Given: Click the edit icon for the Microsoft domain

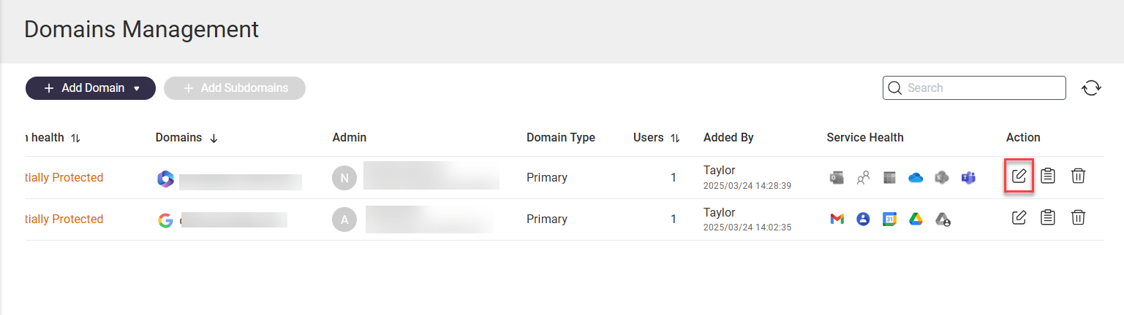Looking at the screenshot, I should (1019, 176).
